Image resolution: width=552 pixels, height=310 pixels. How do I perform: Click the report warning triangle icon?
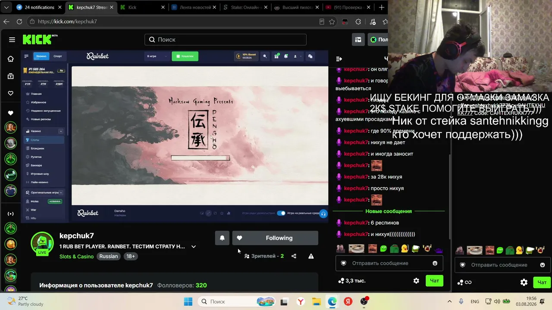(x=311, y=256)
